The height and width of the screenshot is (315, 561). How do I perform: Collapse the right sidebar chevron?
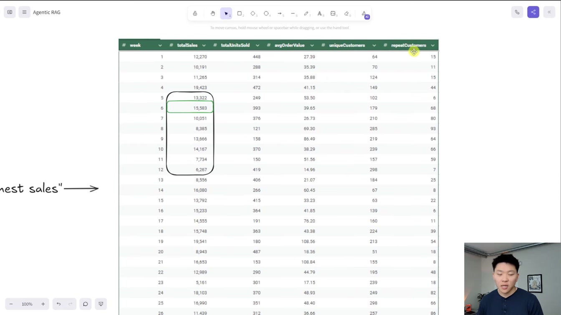point(549,12)
